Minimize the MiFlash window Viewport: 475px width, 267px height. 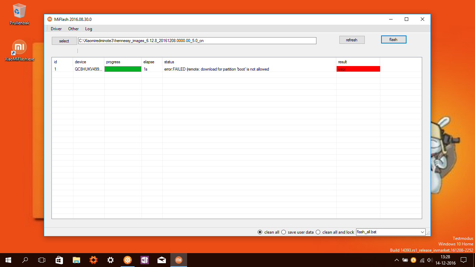(391, 19)
